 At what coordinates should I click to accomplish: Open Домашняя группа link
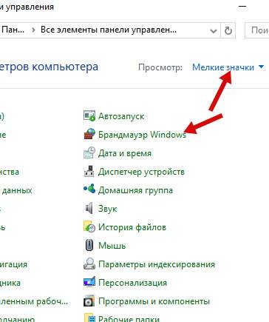pyautogui.click(x=135, y=190)
